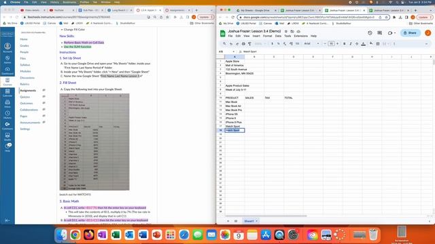Open Discussions in Canvas course menu
Viewport: 435px width, 244px height.
coord(27,78)
